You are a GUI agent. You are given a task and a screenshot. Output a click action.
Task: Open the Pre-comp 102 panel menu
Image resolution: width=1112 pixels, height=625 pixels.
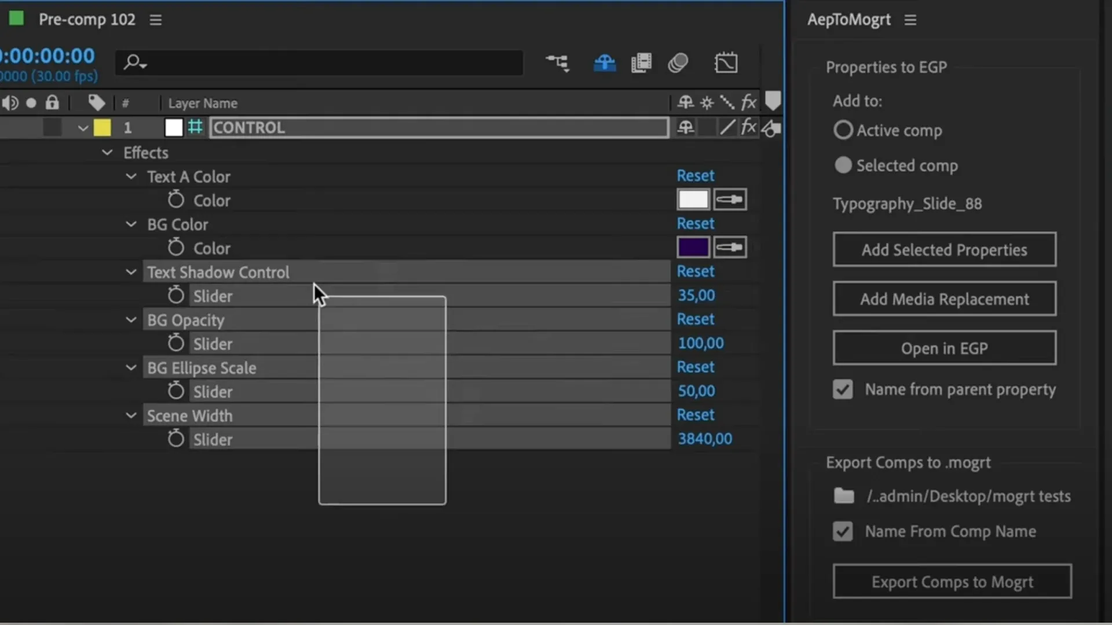coord(155,20)
